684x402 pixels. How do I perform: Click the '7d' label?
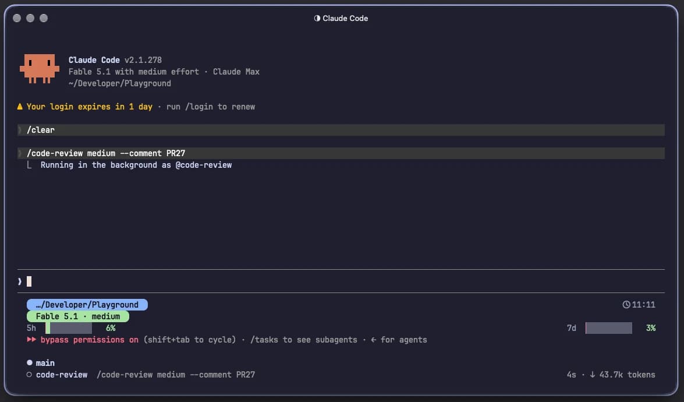(572, 328)
